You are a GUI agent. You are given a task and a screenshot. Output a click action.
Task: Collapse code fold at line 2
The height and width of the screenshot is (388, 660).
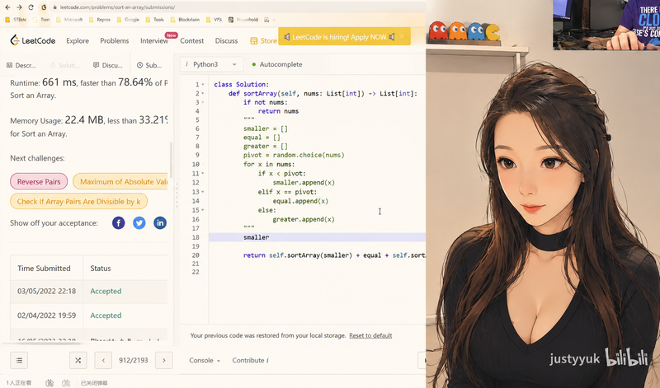[x=203, y=93]
